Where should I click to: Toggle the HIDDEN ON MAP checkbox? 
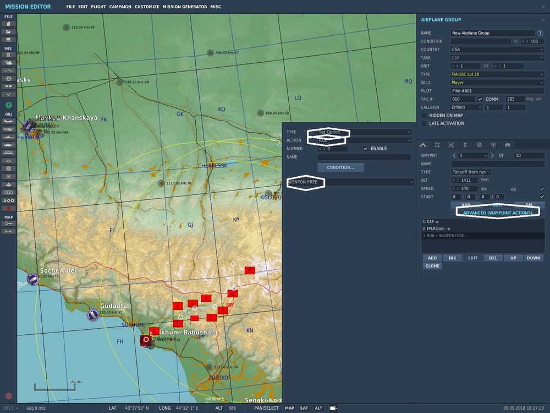(x=424, y=115)
